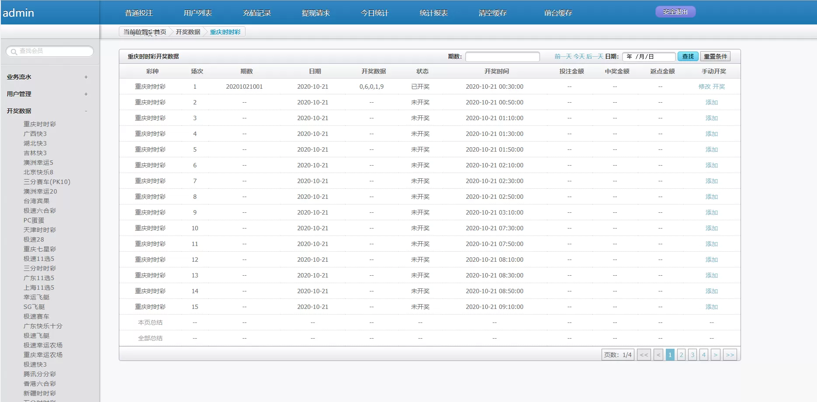Collapse the 开奖数据 sidebar section

coord(86,111)
